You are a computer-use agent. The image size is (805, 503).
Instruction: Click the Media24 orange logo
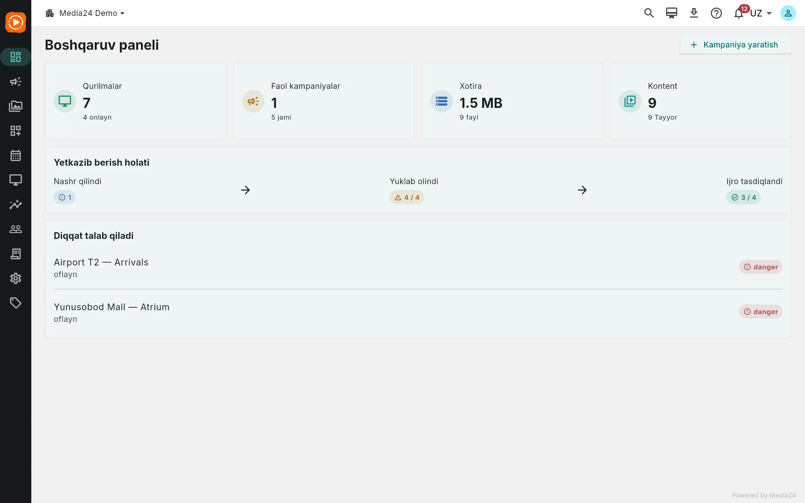(x=16, y=22)
